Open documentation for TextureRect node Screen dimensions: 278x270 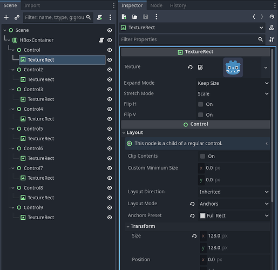coord(272,28)
